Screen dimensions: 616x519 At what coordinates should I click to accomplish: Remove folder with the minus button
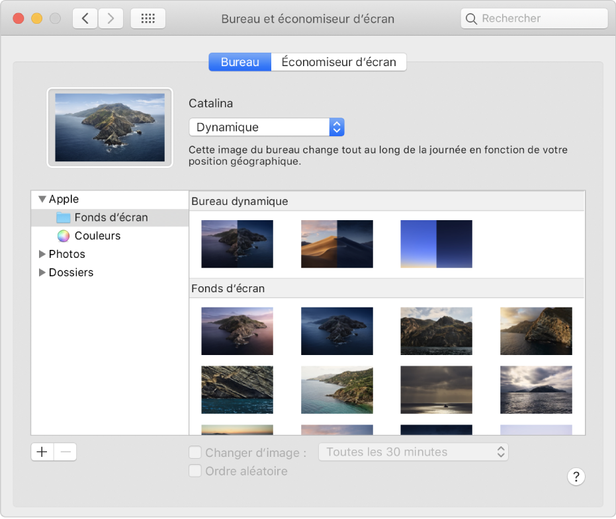click(x=66, y=452)
